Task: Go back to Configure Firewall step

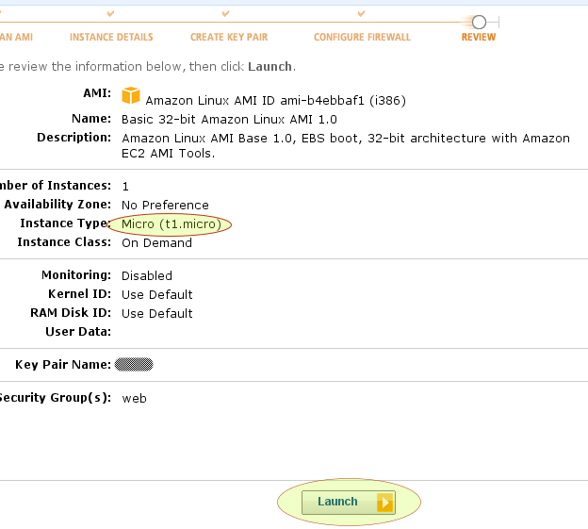Action: point(362,37)
